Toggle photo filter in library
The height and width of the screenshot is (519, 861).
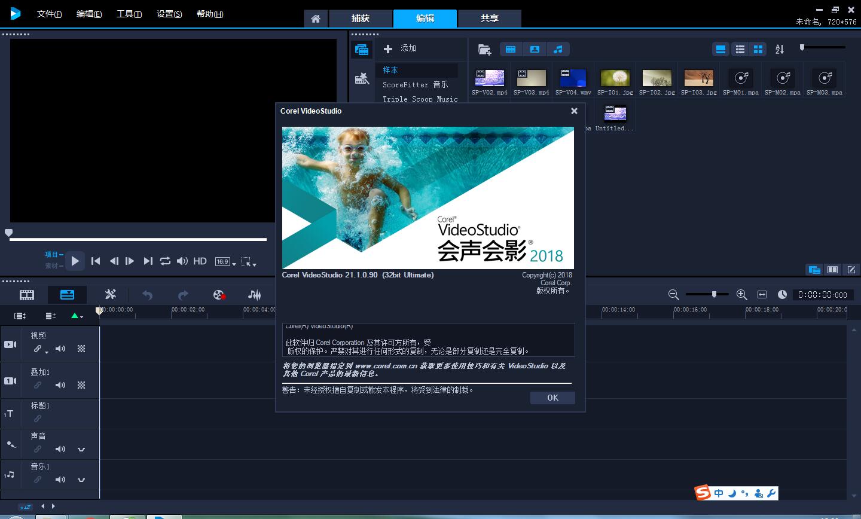535,49
